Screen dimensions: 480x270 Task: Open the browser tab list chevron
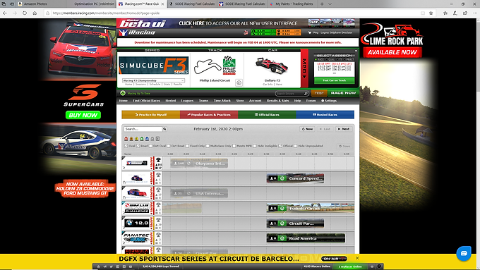pos(330,4)
